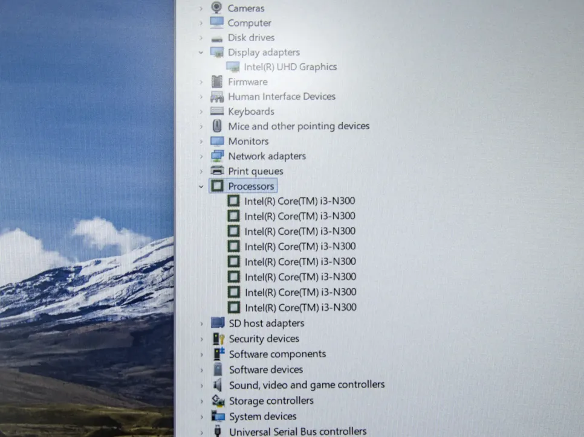Select the "SD host adapters" label
The width and height of the screenshot is (584, 437).
pos(266,323)
